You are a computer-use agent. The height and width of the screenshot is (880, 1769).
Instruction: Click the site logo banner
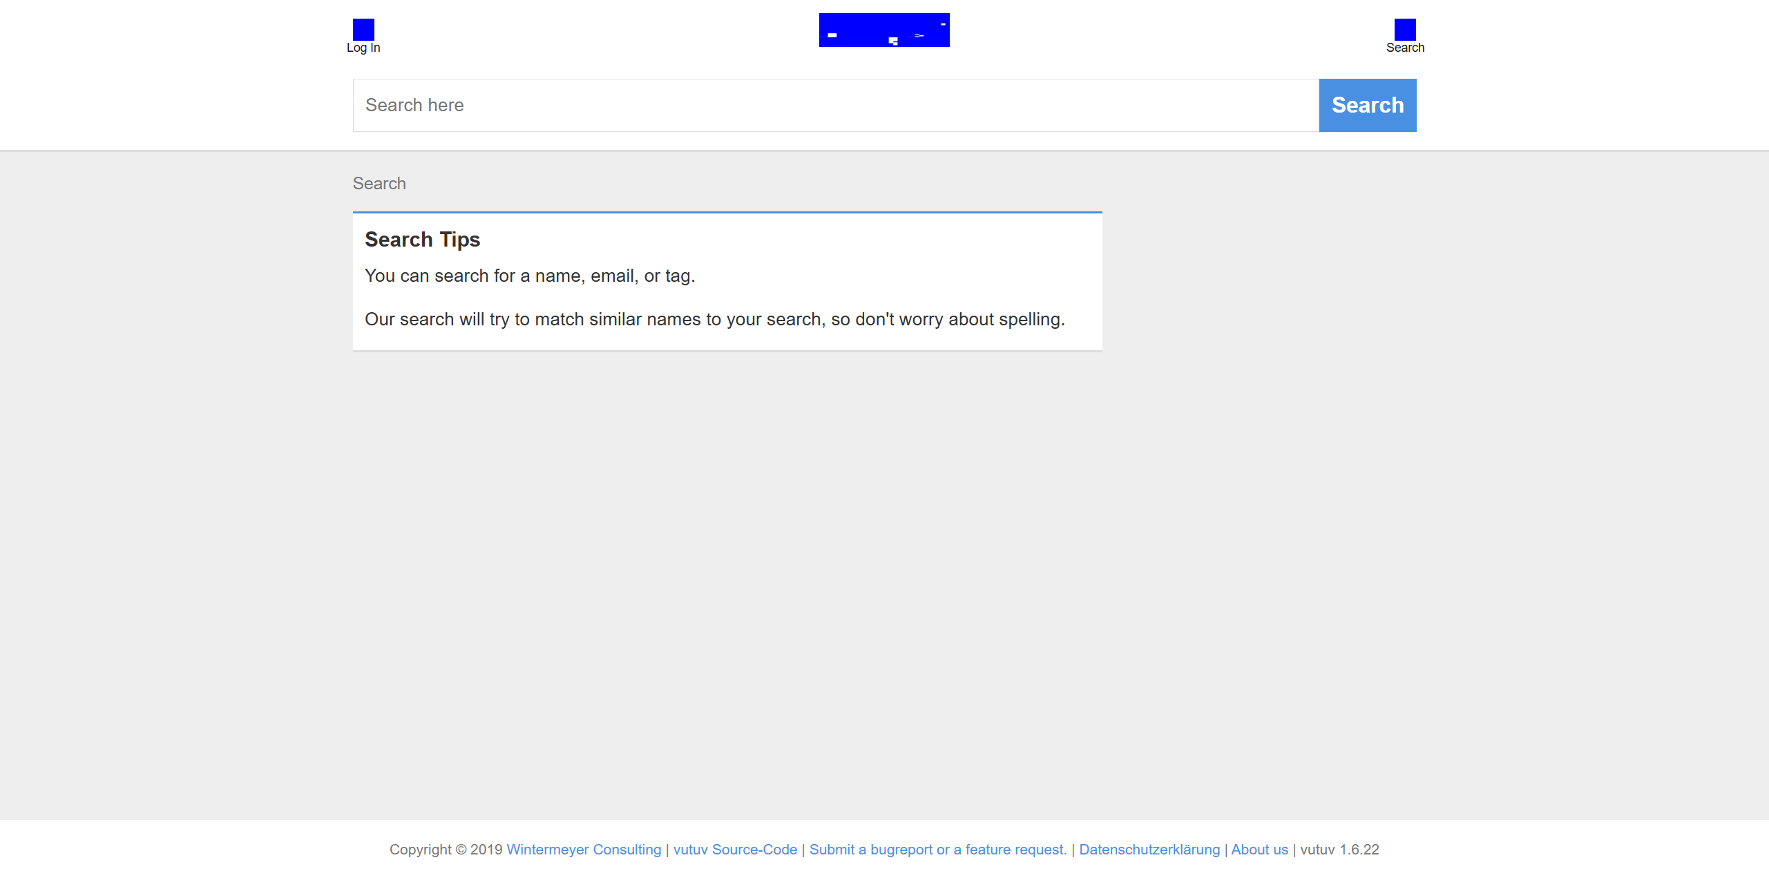[883, 30]
